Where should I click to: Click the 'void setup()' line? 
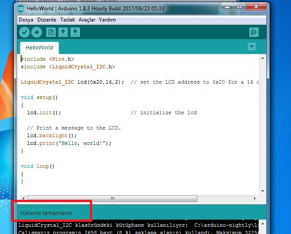tap(39, 97)
